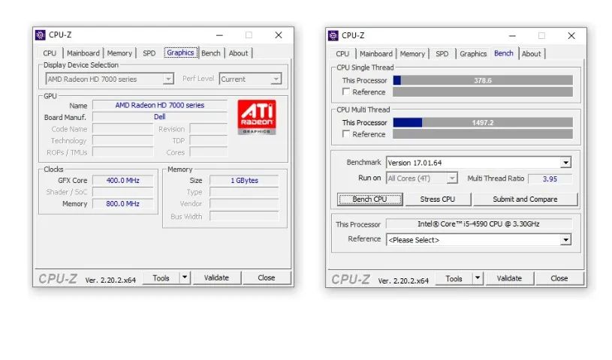Click Board Manuf. field showing Dell
This screenshot has width=612, height=360.
160,117
